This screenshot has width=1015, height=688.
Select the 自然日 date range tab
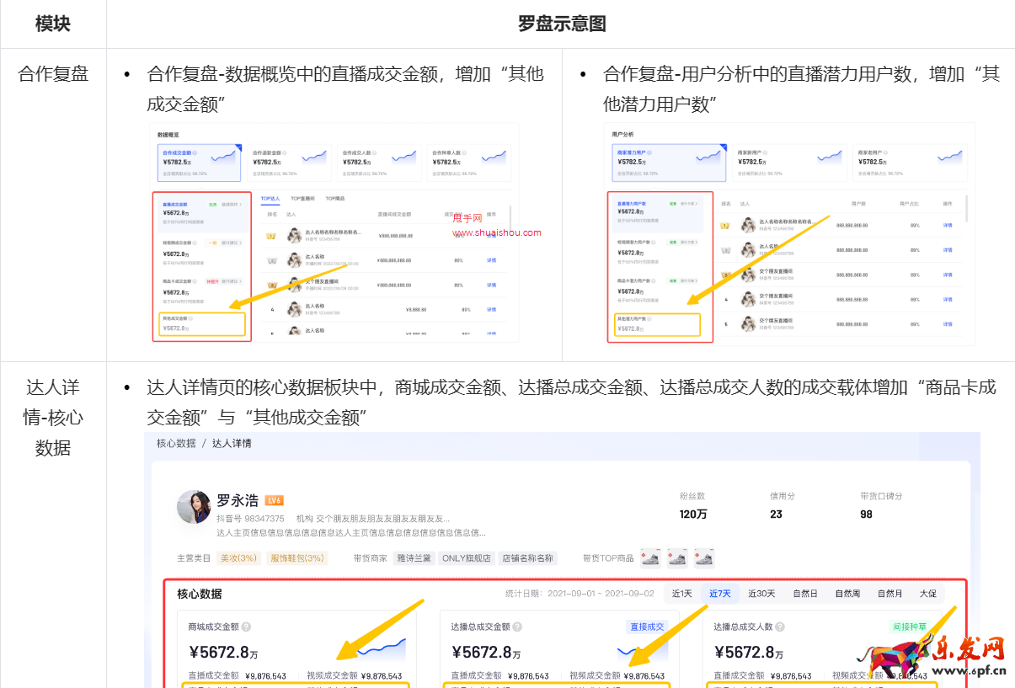[x=805, y=594]
